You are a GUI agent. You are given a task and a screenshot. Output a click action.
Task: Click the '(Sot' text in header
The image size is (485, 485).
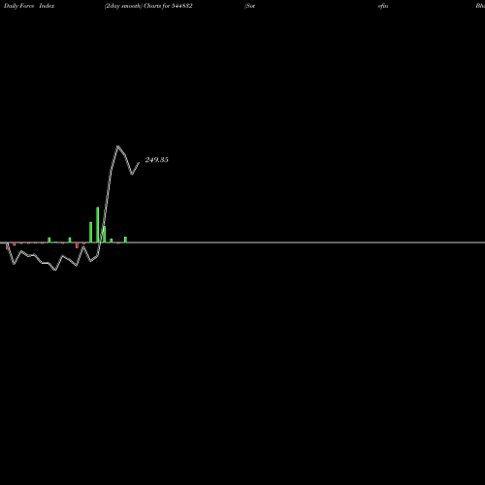[250, 6]
